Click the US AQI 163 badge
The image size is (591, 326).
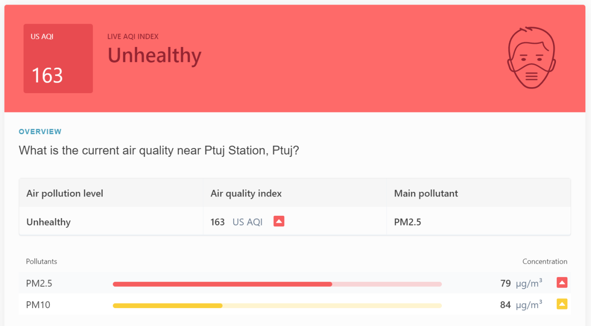pos(58,59)
